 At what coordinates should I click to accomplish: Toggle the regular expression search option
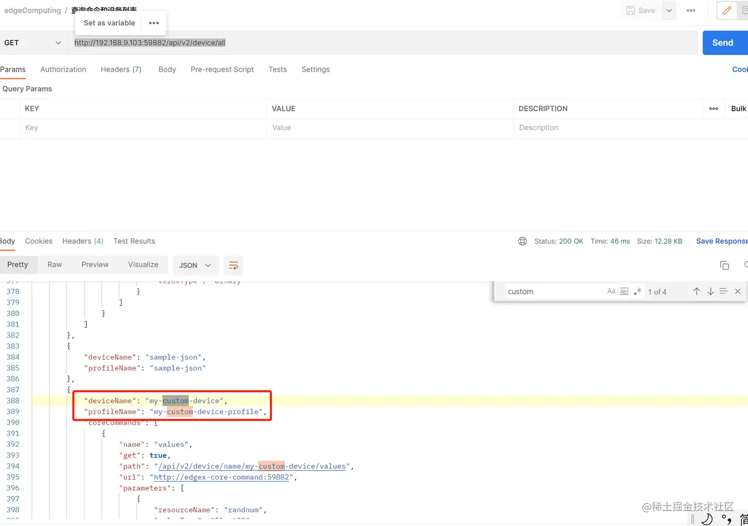(x=638, y=291)
